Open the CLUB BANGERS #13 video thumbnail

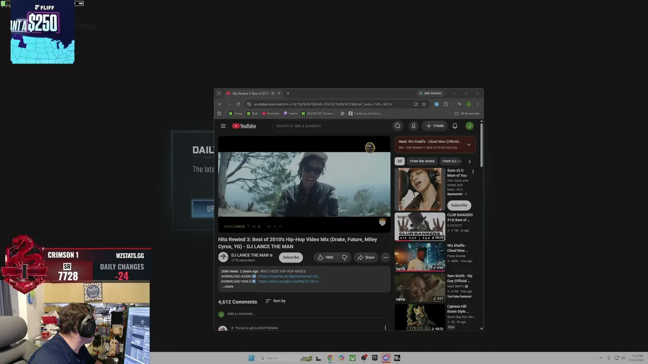(x=420, y=226)
